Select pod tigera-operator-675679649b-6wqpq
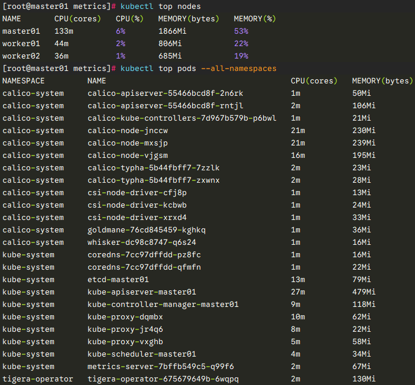The width and height of the screenshot is (415, 385). [x=163, y=379]
